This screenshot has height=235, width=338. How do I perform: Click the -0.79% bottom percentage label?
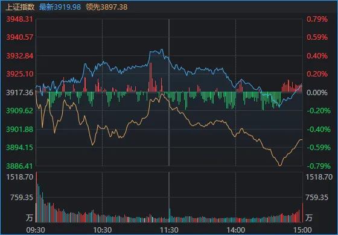[x=319, y=166]
